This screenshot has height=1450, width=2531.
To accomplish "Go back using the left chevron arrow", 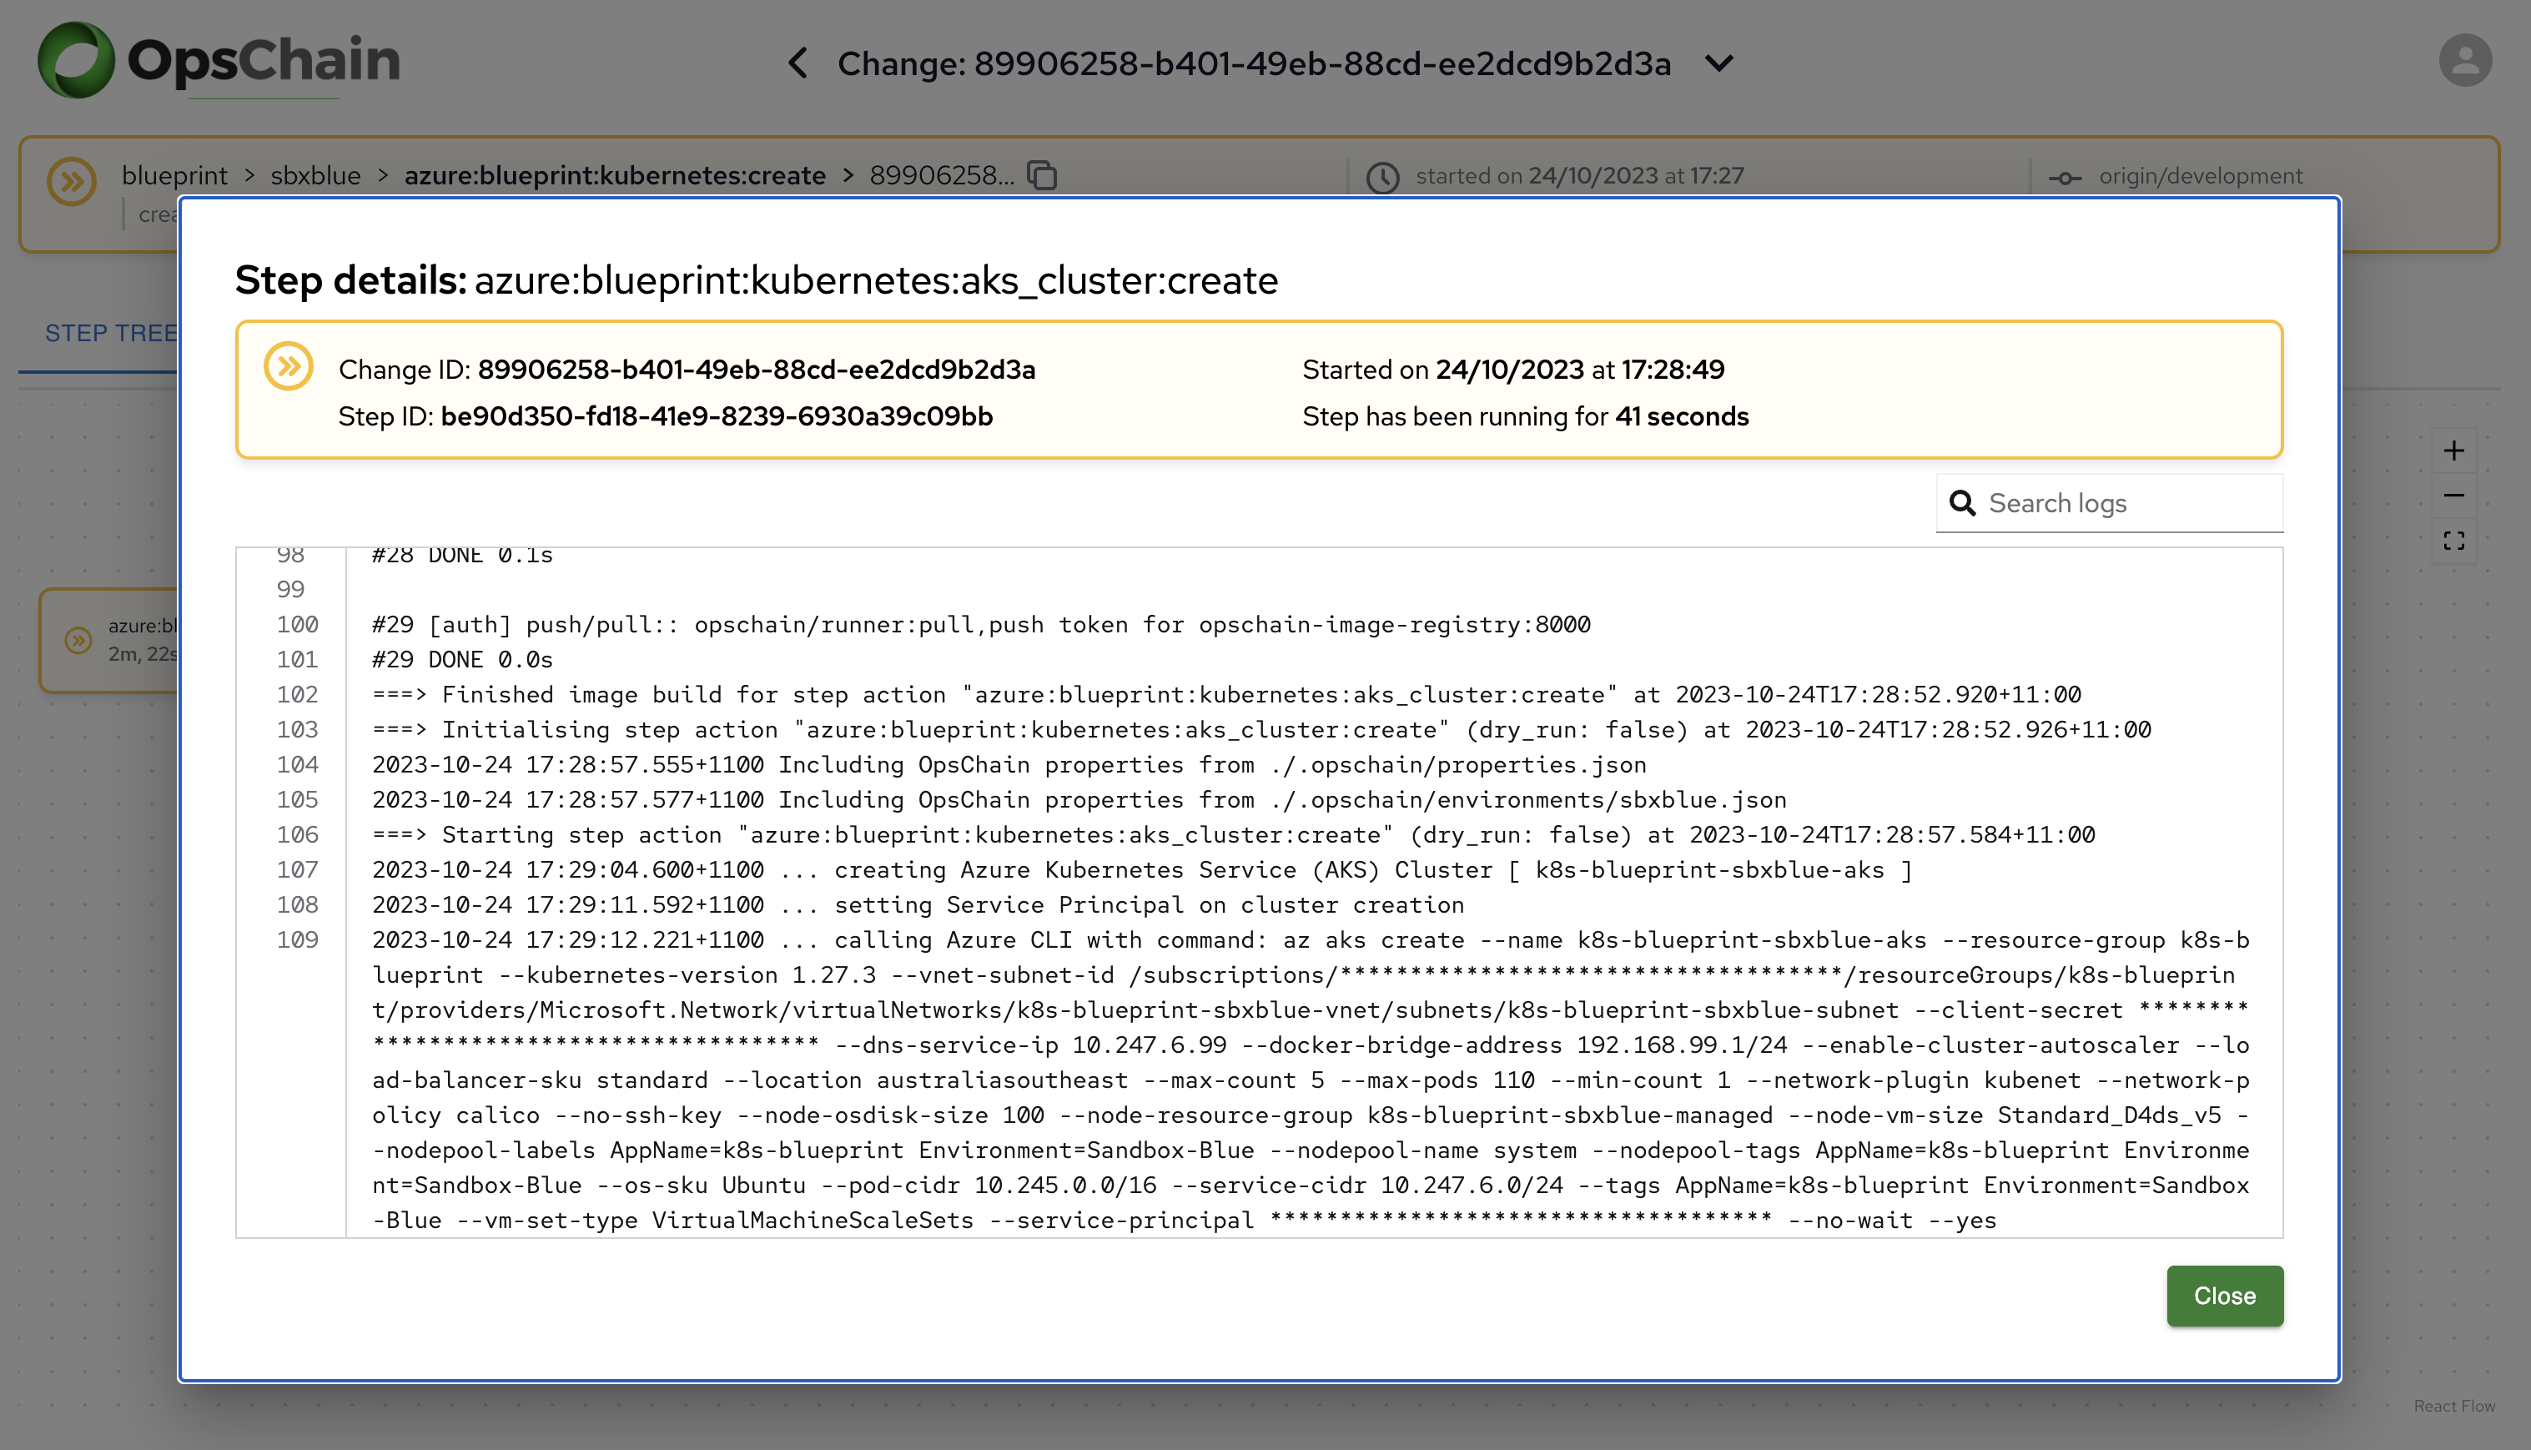I will [798, 63].
